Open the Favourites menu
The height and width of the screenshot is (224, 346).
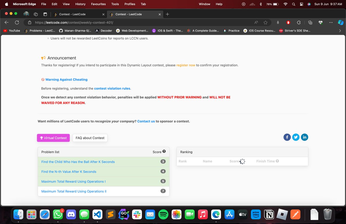(98, 4)
